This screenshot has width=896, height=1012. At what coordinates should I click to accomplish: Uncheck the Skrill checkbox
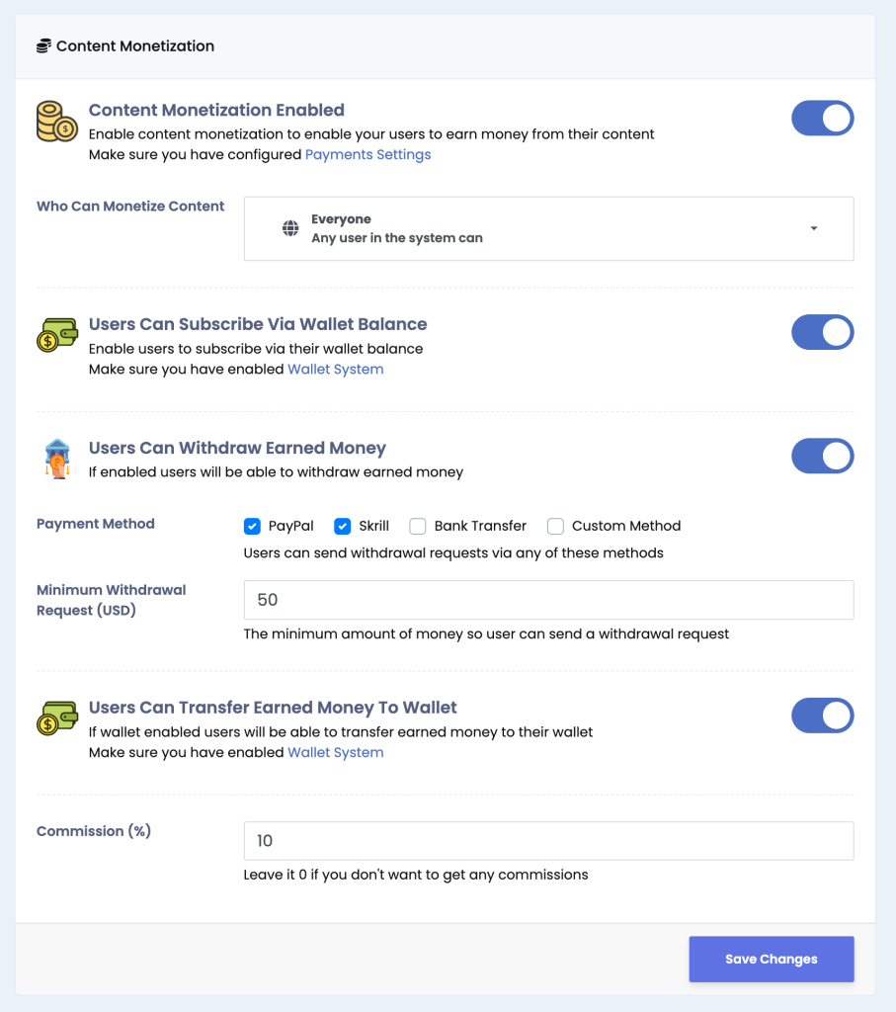(x=343, y=526)
